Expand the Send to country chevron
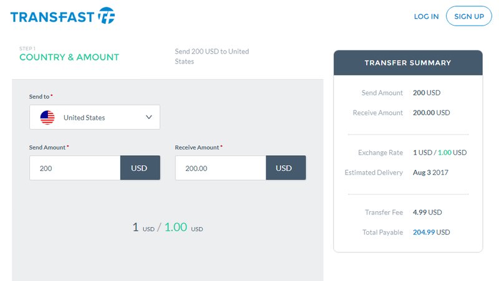Image resolution: width=499 pixels, height=281 pixels. click(148, 117)
